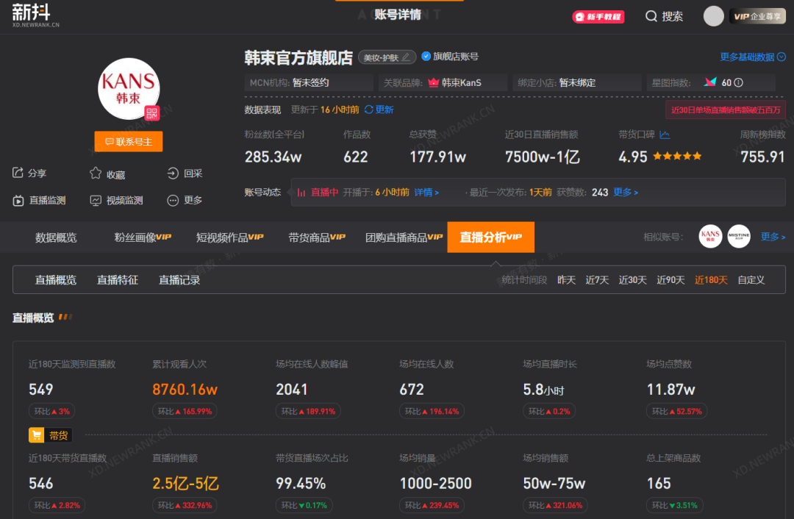
Task: Click the 2.5亿-5亿 sales value
Action: 185,484
